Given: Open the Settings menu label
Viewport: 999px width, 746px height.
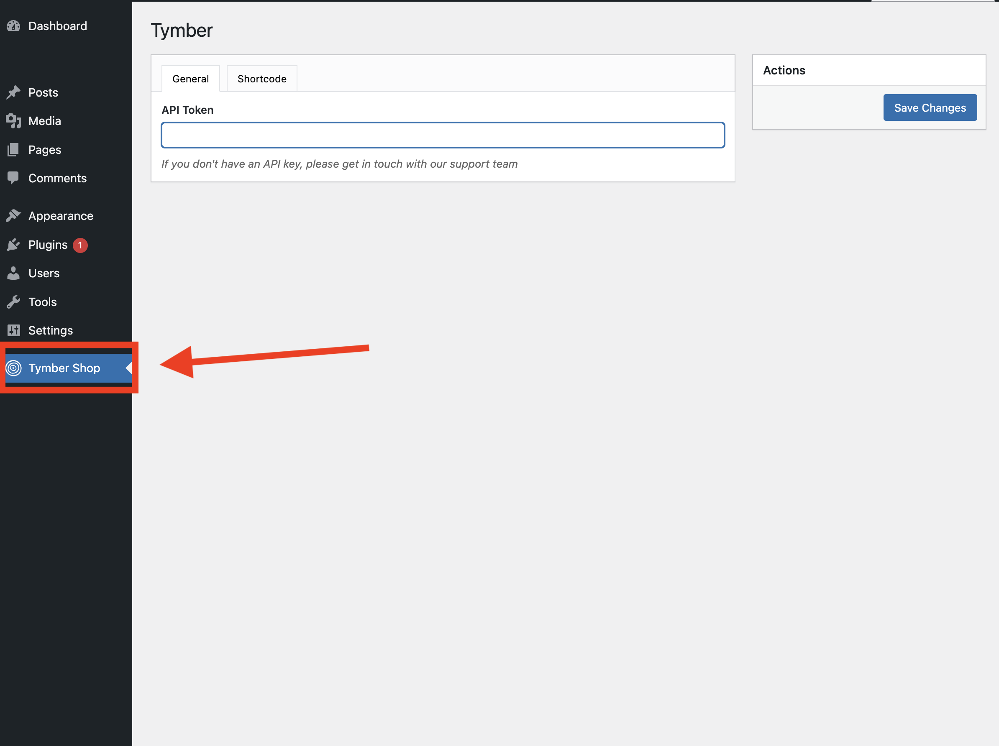Looking at the screenshot, I should pyautogui.click(x=51, y=330).
